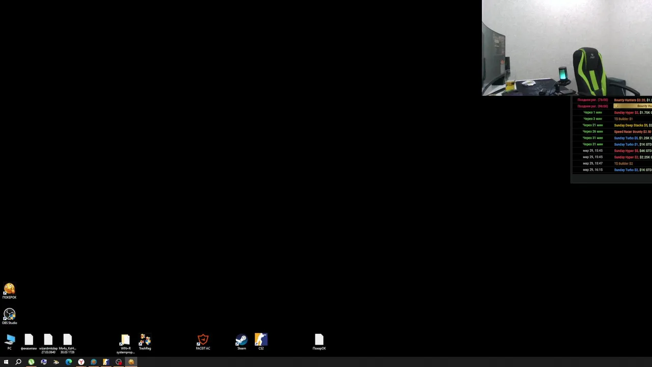The width and height of the screenshot is (652, 367).
Task: Select the Mo4u_KoH 30.03 1726 file
Action: click(x=67, y=344)
